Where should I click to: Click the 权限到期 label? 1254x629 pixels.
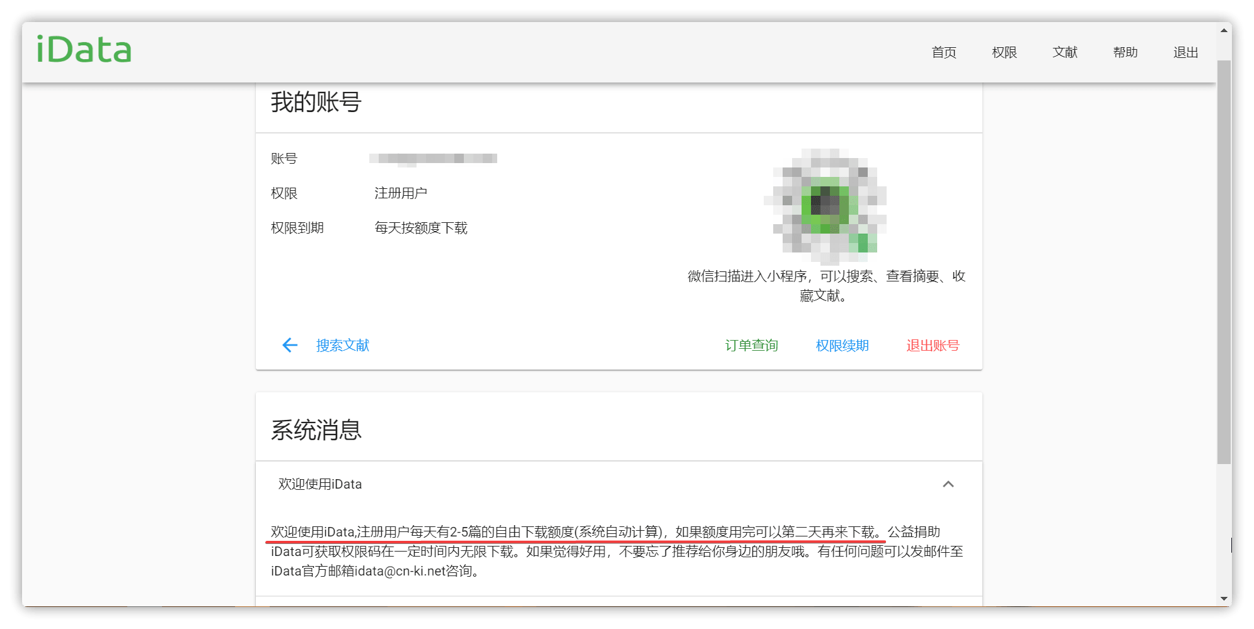[297, 228]
